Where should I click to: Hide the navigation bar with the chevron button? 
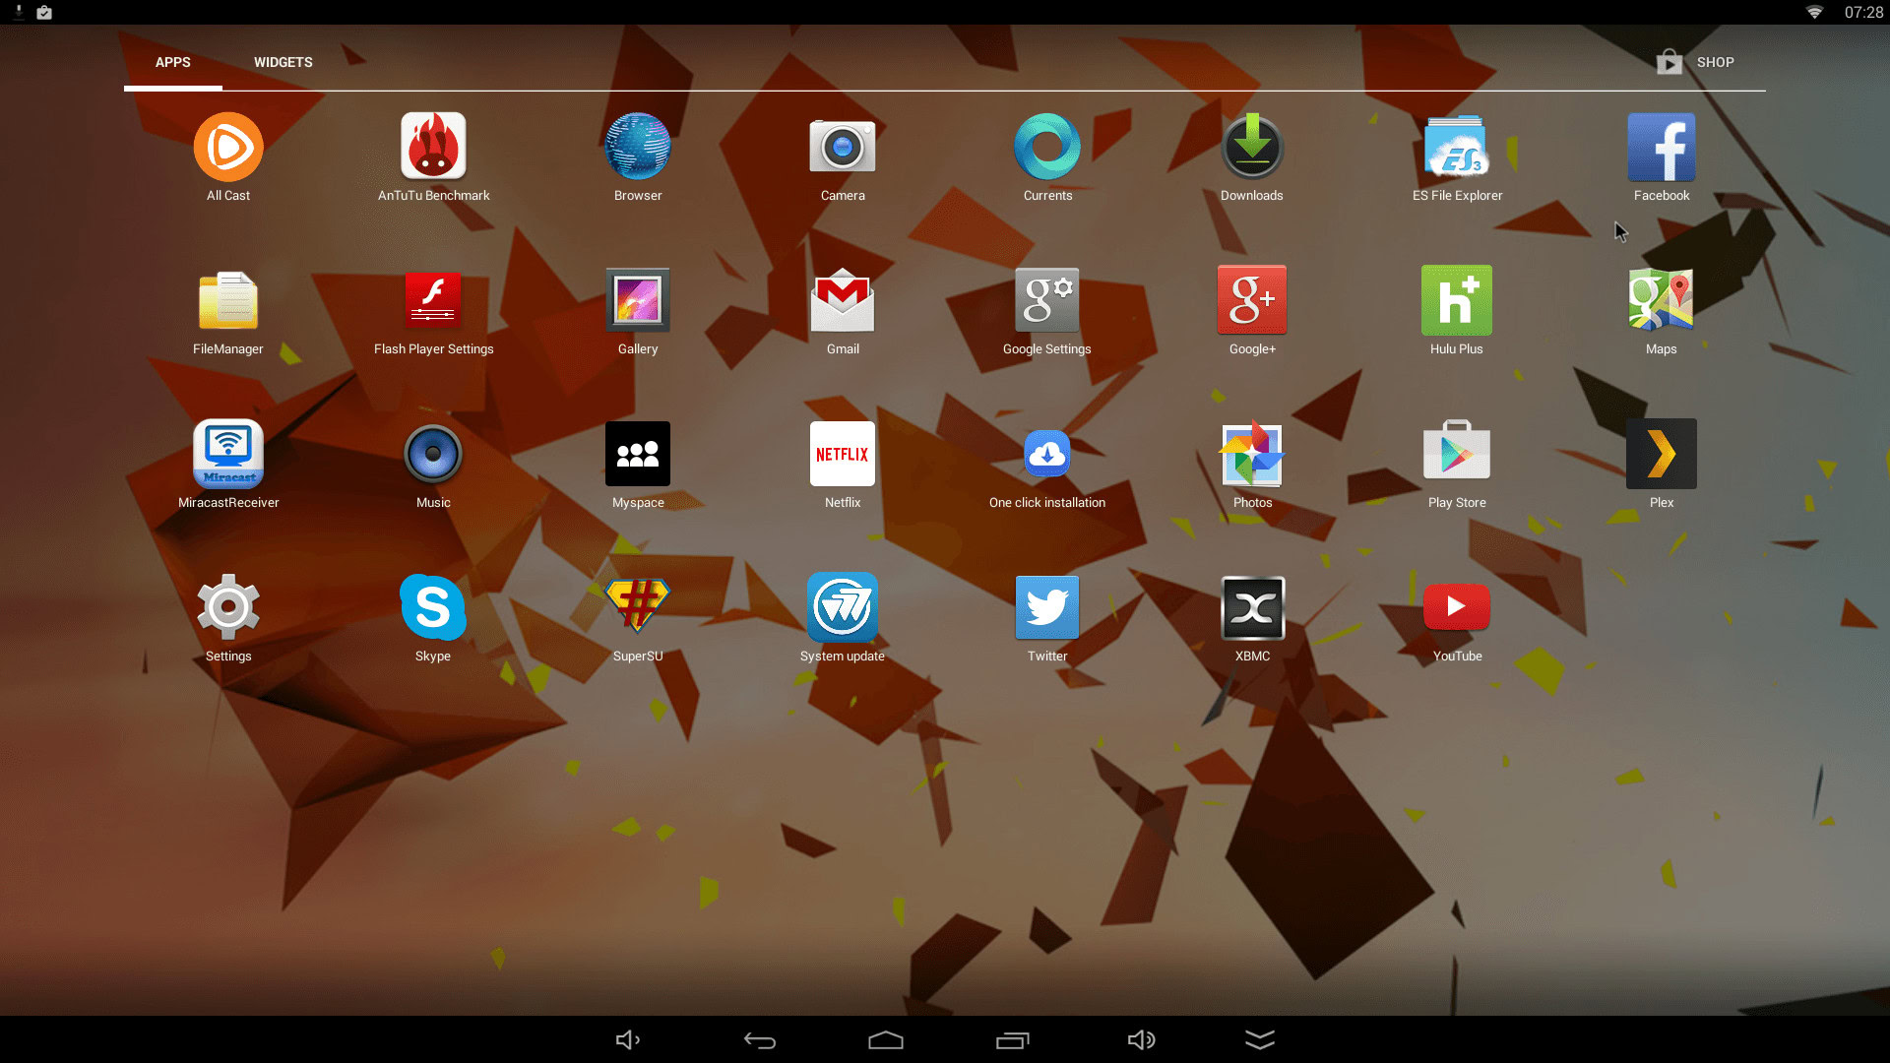1260,1039
